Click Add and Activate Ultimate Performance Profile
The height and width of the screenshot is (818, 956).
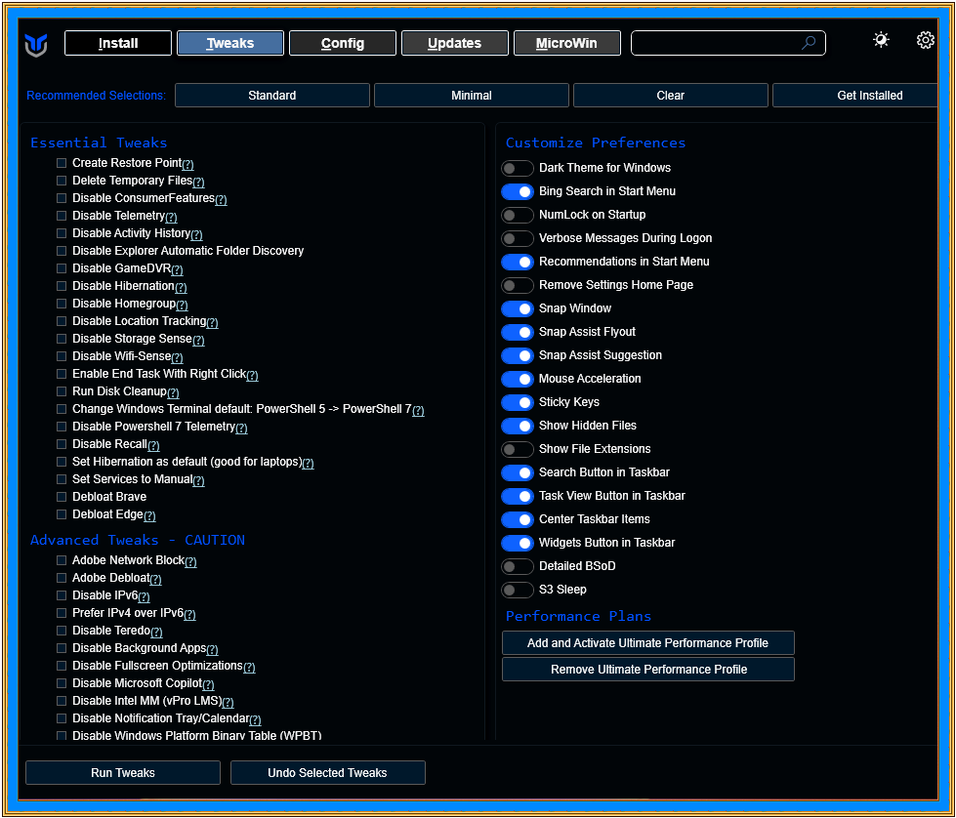click(648, 643)
